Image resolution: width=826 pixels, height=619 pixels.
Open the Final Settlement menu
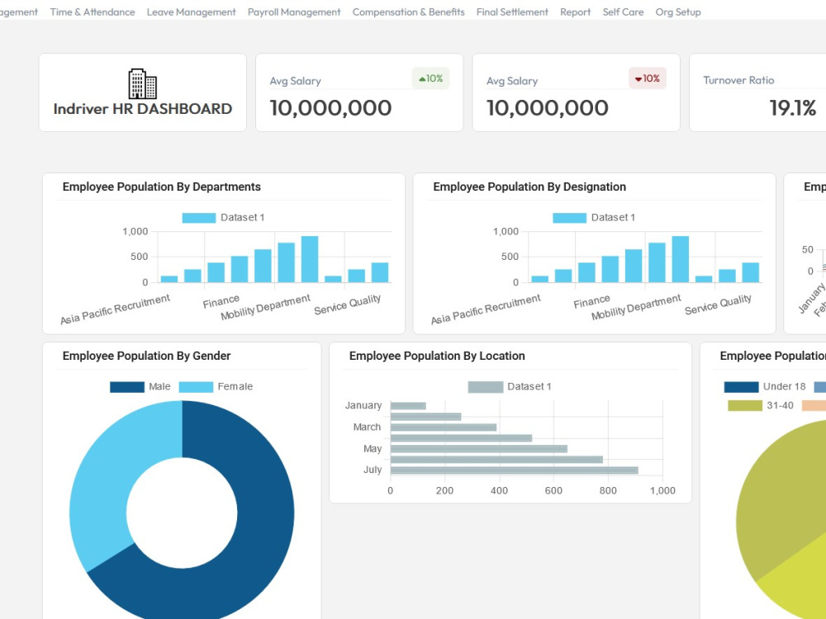(512, 12)
